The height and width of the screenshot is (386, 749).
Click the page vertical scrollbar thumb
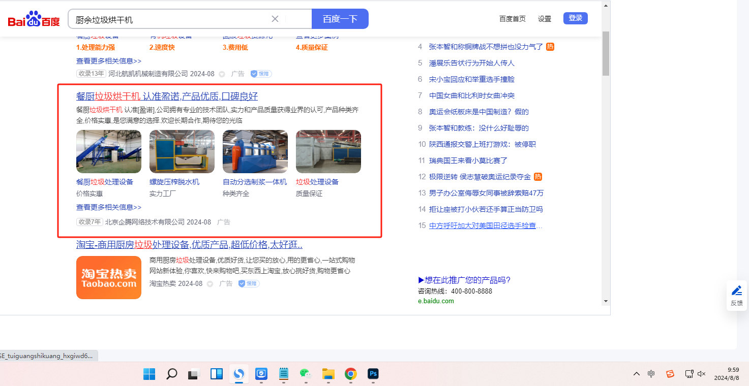pyautogui.click(x=606, y=53)
